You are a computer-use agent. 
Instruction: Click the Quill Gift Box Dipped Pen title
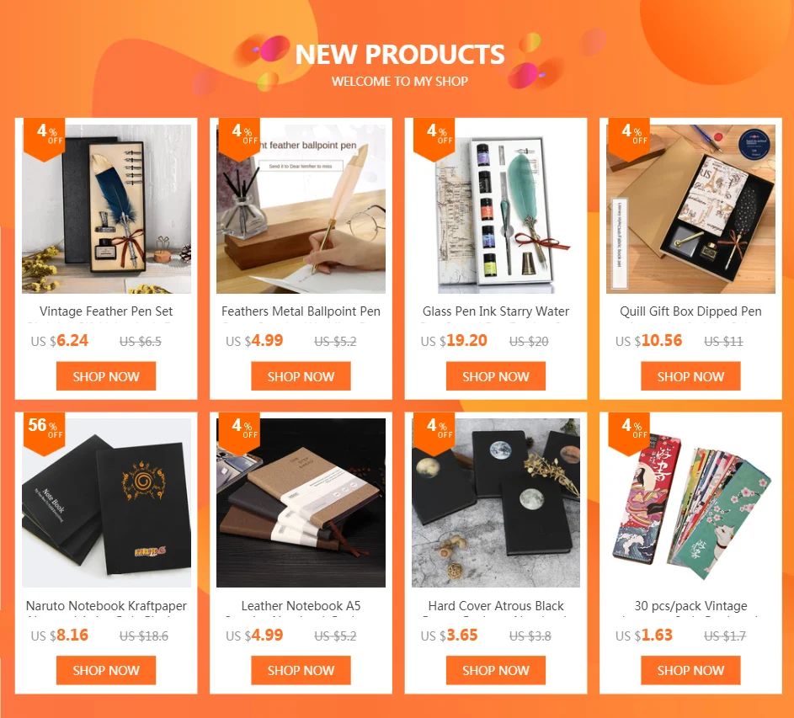point(690,311)
